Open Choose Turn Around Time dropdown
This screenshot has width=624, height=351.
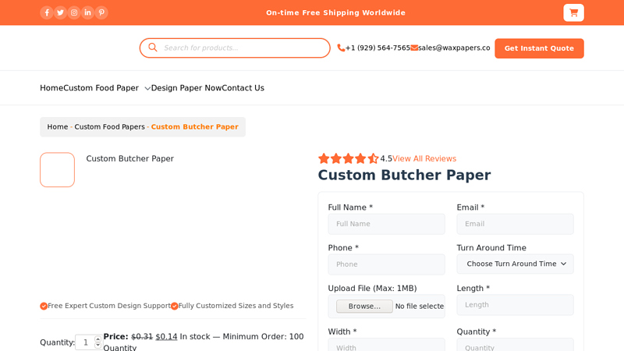[x=515, y=264]
